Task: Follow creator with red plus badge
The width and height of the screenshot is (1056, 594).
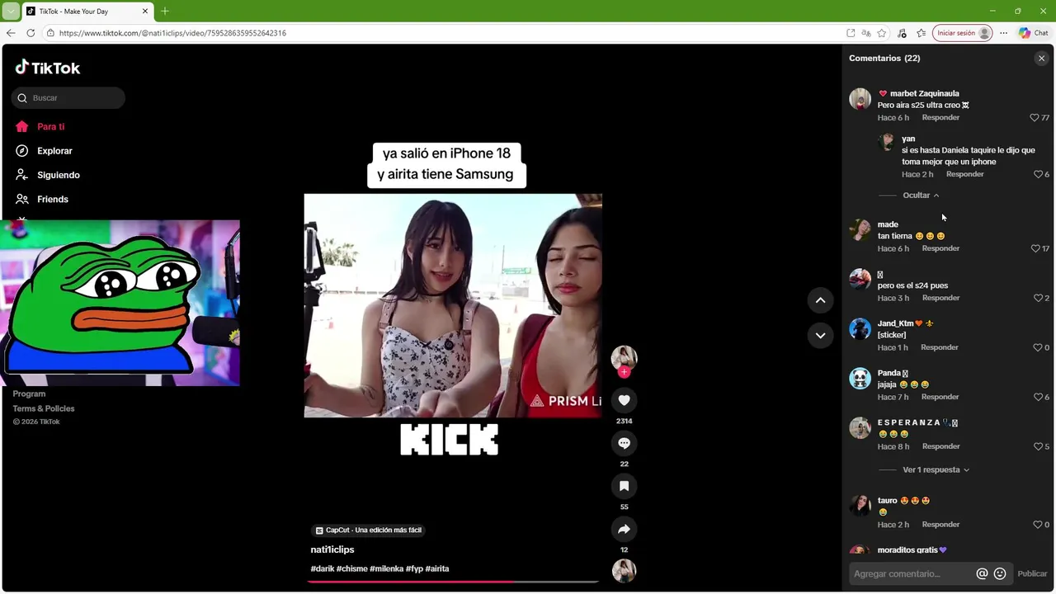Action: (x=624, y=372)
